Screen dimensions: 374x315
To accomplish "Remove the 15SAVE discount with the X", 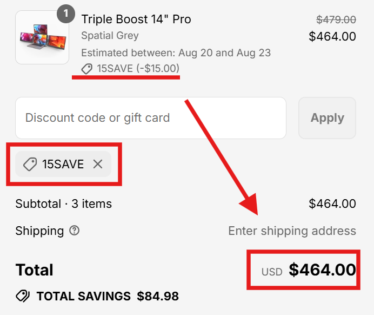I will 98,164.
